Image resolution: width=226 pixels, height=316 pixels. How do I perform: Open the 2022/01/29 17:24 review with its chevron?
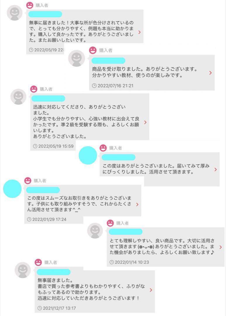click(x=137, y=204)
